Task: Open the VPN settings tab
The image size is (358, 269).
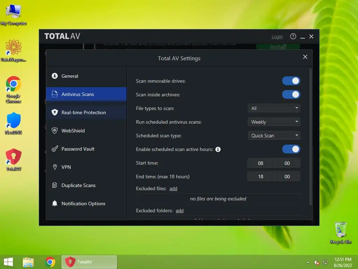Action: pos(86,167)
